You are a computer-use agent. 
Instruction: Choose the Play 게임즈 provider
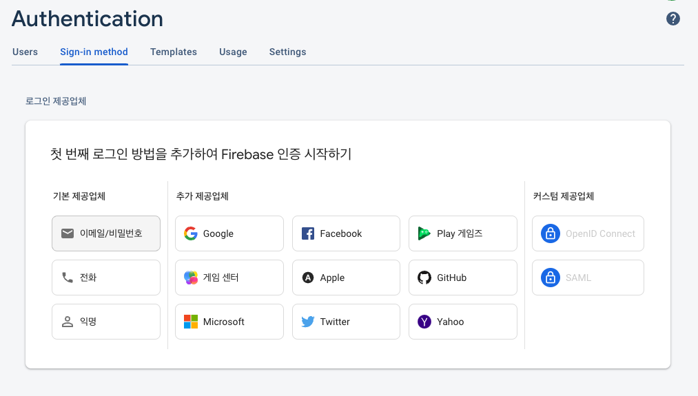click(x=463, y=233)
